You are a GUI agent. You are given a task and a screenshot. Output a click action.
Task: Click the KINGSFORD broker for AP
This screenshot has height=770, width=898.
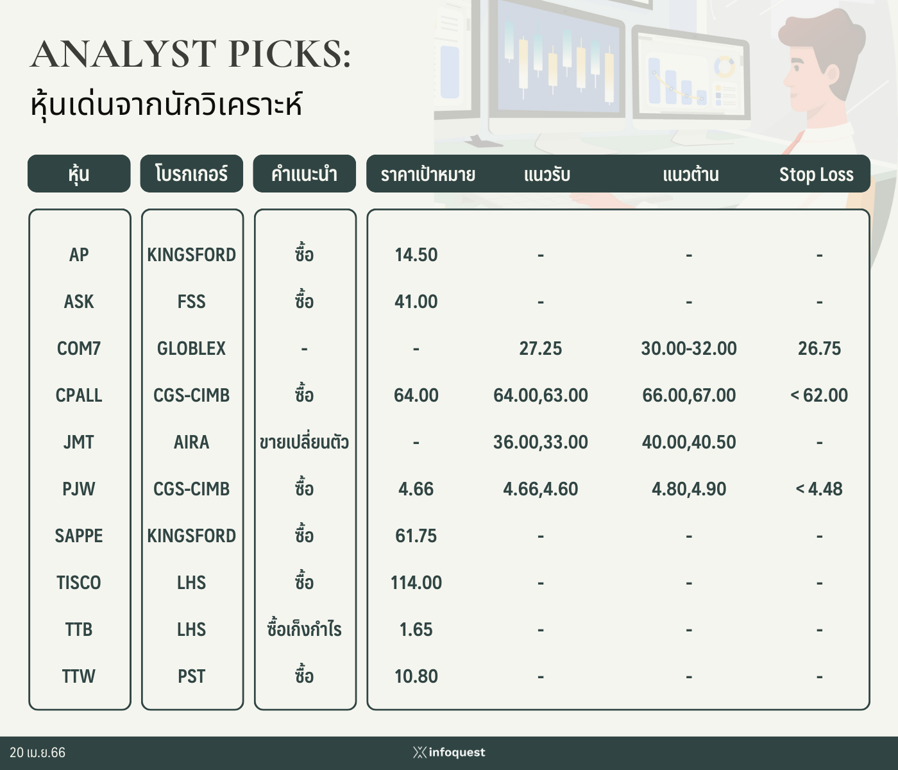192,255
